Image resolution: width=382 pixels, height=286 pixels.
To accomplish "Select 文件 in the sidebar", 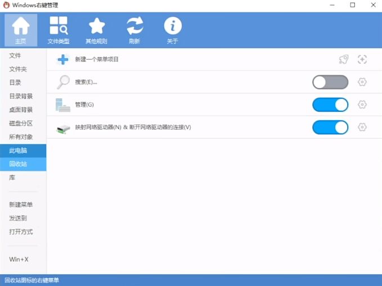I will pos(23,56).
